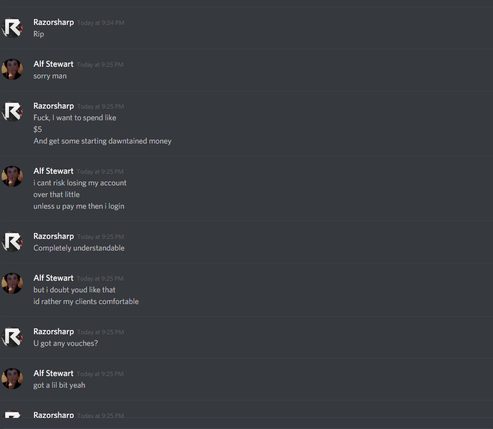Image resolution: width=493 pixels, height=429 pixels.
Task: Click the Razorsharp username above "U got any vouches?"
Action: [x=54, y=332]
